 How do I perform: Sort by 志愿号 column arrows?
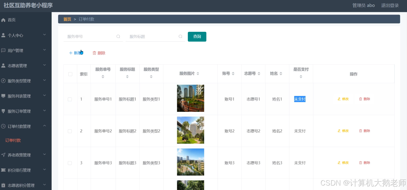(259, 74)
